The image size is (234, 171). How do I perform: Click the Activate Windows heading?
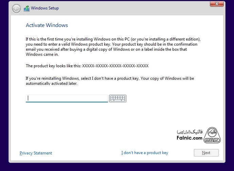[x=47, y=25]
